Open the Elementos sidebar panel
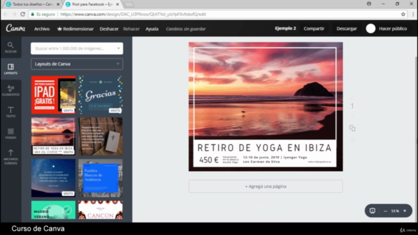The height and width of the screenshot is (235, 418). point(10,91)
